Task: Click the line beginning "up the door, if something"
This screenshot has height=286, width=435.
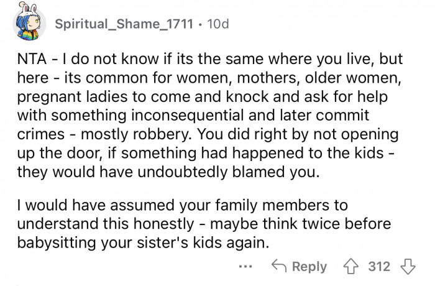Action: pos(206,154)
